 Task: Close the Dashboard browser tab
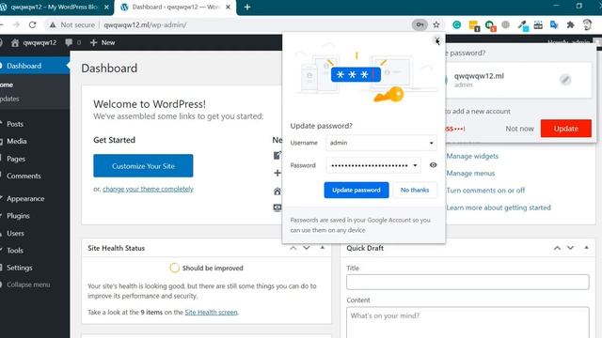point(228,8)
